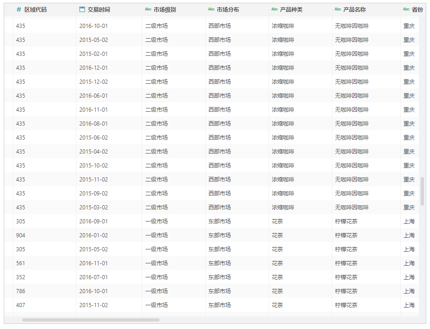Click 花茶 in the 352 row

click(x=277, y=277)
